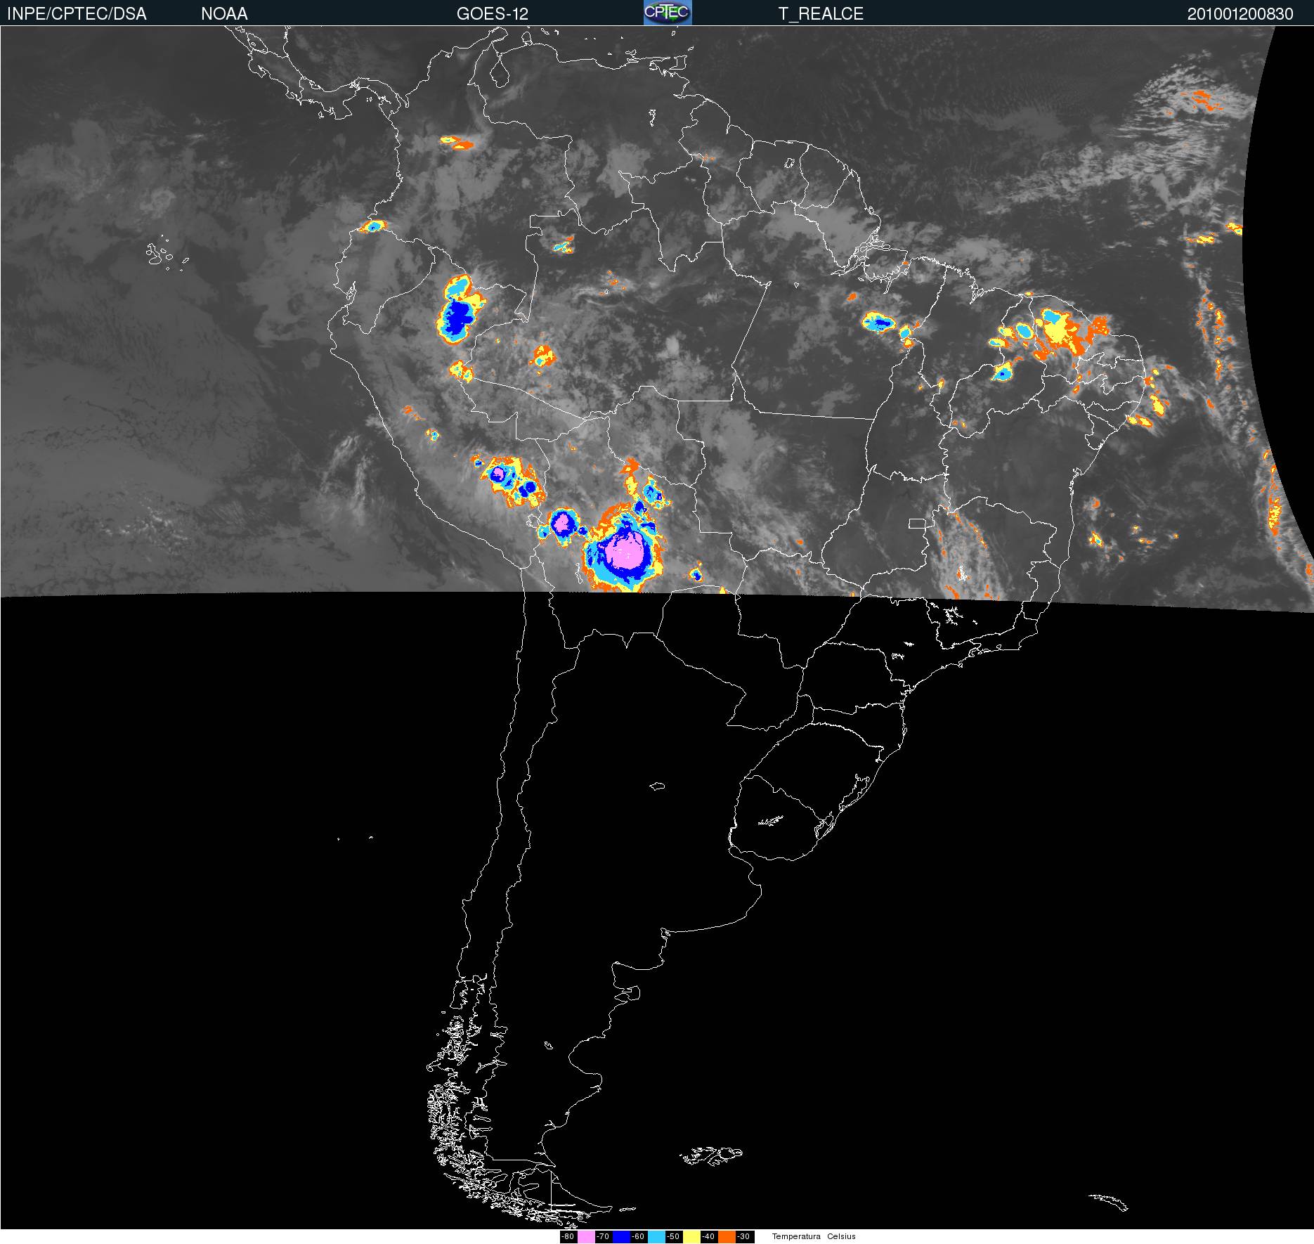Click the CPTEC logo in the header
Viewport: 1314px width, 1244px height.
point(668,13)
